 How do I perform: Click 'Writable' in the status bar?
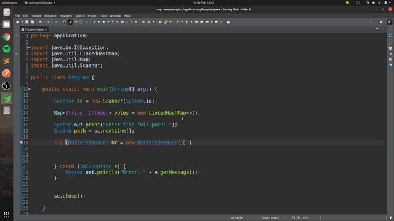236,217
